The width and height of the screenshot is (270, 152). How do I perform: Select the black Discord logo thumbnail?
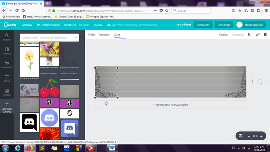29,122
